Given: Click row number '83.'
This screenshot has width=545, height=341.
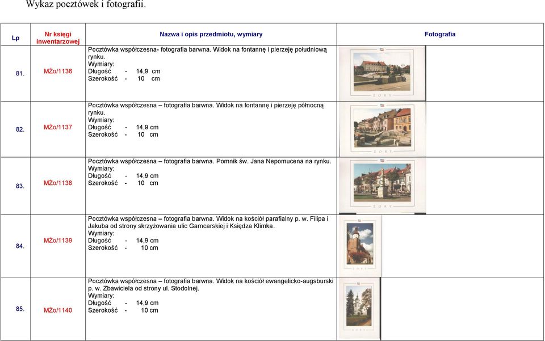Looking at the screenshot, I should [20, 186].
